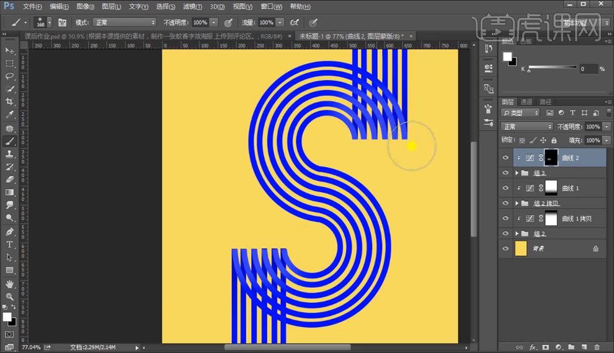This screenshot has height=353, width=614.
Task: Switch to the 课后作业.psd document tab
Action: [x=153, y=36]
